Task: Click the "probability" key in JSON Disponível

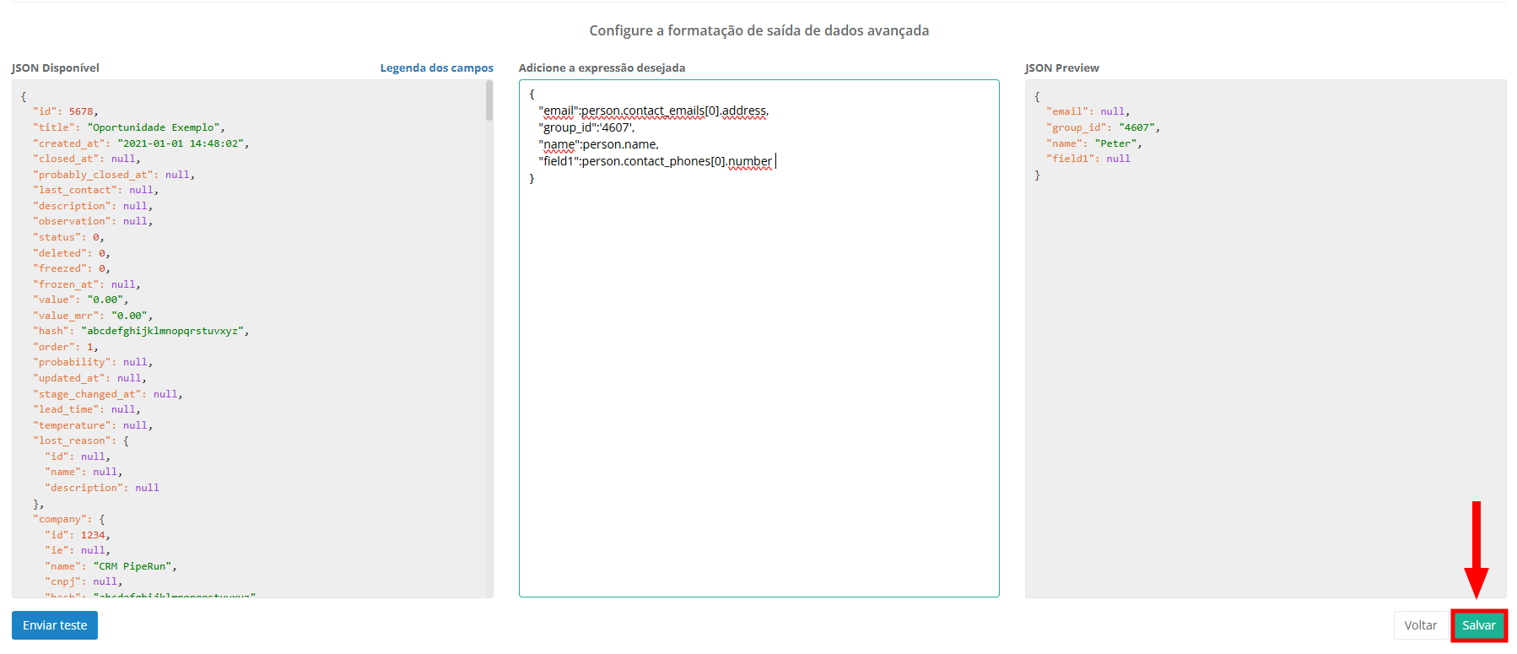Action: [x=74, y=362]
